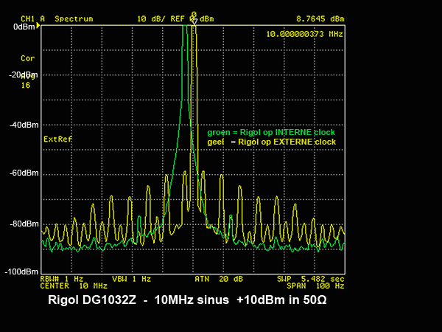Click the 'VBW 1 Hz' setting
This screenshot has width=442, height=332.
(131, 279)
